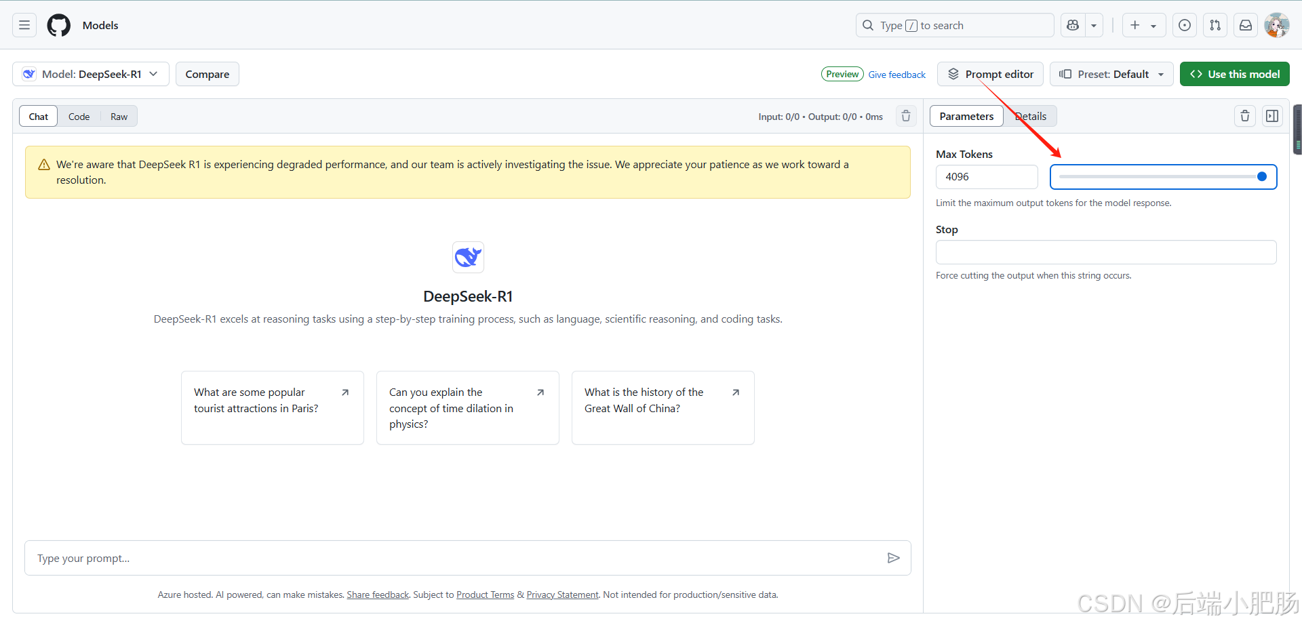Image resolution: width=1302 pixels, height=625 pixels.
Task: Select the Raw view tab
Action: tap(119, 117)
